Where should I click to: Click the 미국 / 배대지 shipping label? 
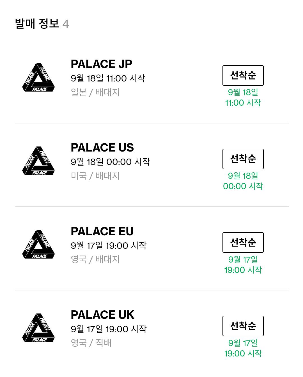[x=95, y=176]
